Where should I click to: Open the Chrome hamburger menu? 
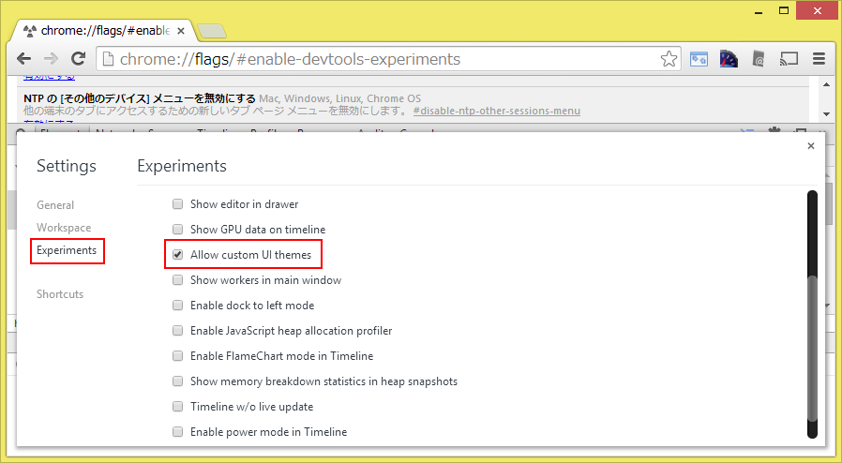(819, 58)
